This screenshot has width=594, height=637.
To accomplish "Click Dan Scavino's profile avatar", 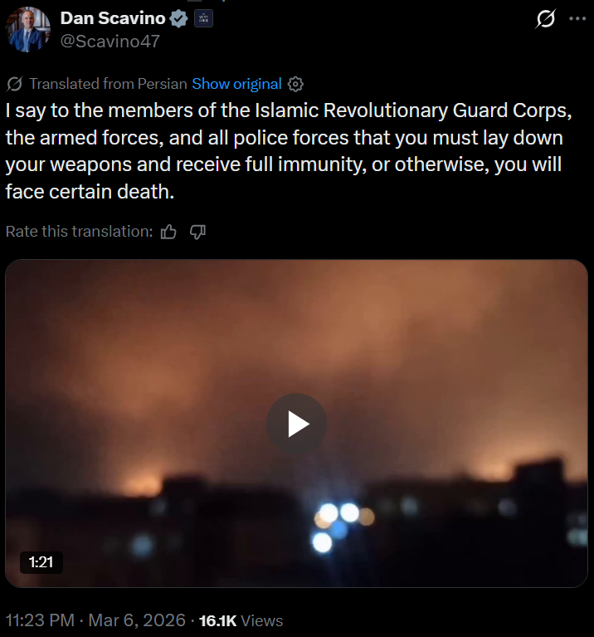I will click(28, 28).
